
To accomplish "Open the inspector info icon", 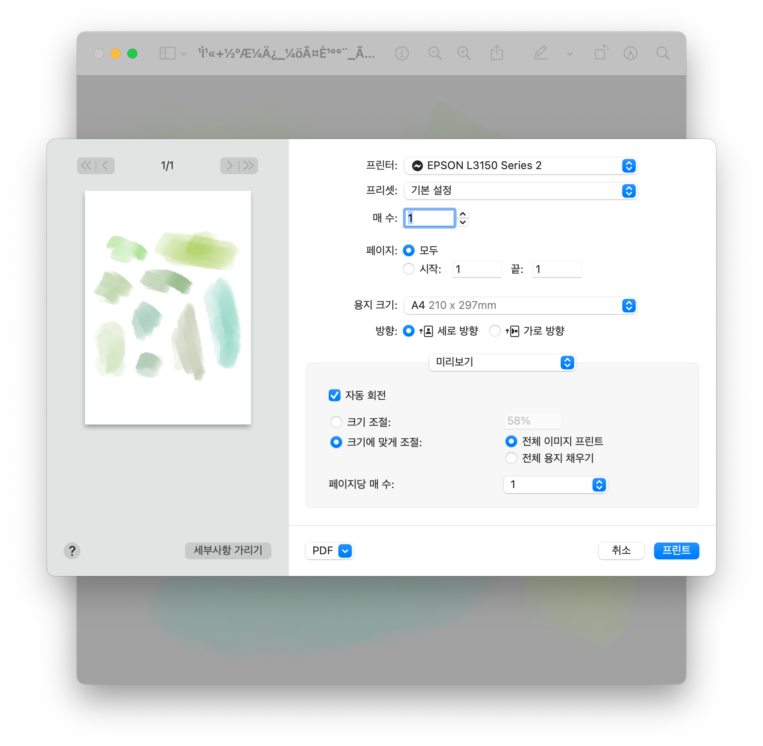I will [x=402, y=53].
